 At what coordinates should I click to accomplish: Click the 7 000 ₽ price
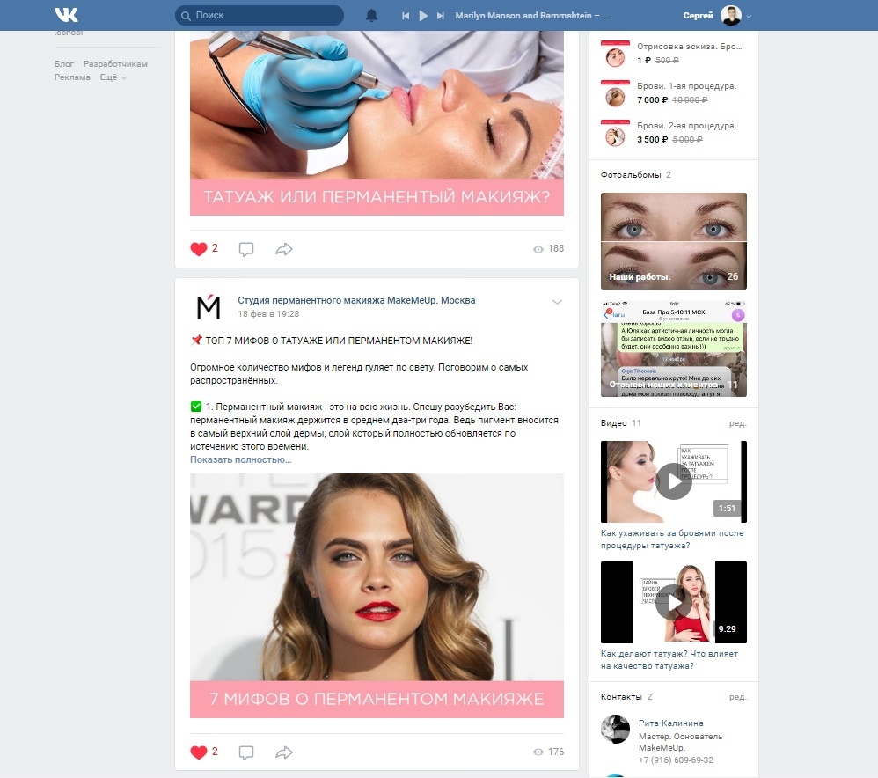[x=652, y=99]
